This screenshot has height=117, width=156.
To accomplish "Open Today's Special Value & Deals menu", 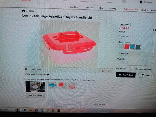I will tap(136, 10).
